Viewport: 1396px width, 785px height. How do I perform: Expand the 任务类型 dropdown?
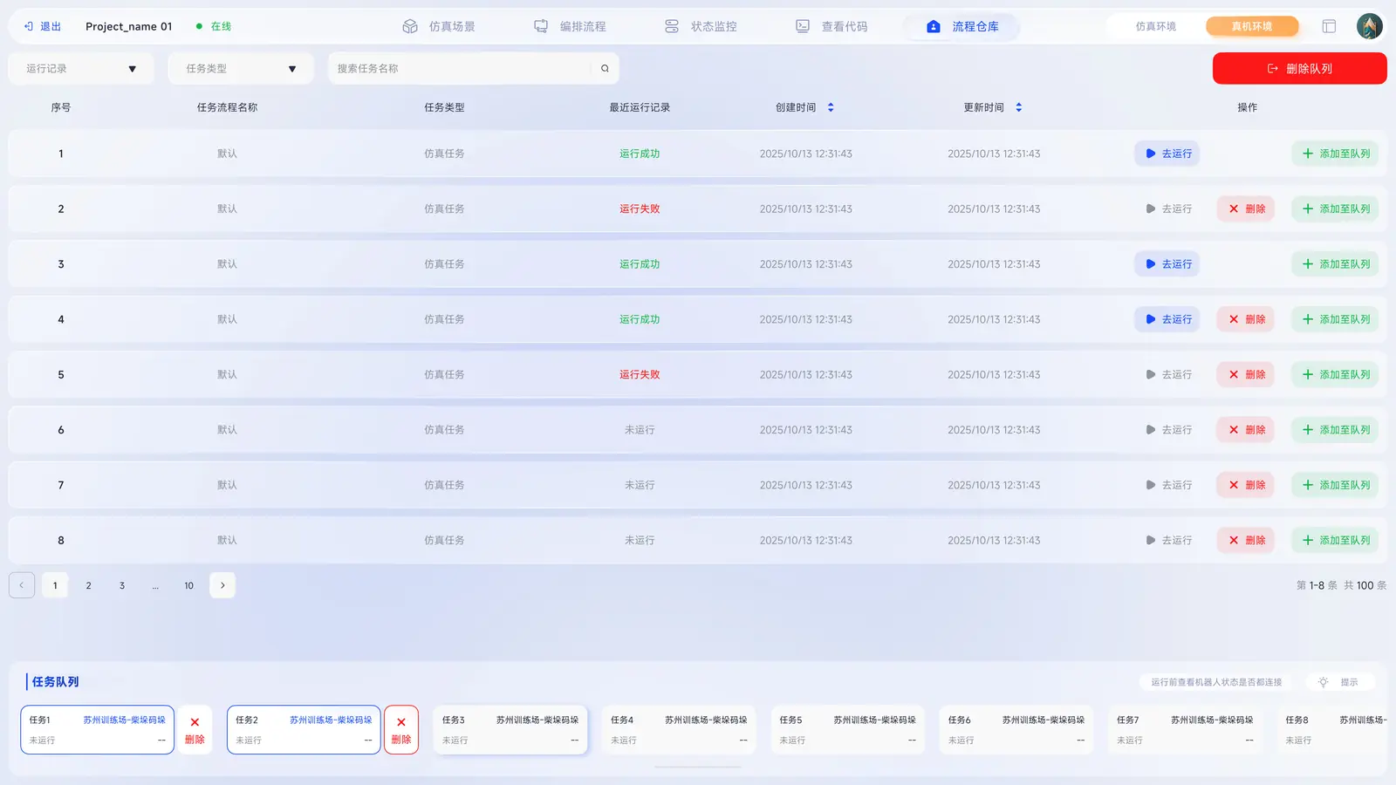click(x=241, y=68)
